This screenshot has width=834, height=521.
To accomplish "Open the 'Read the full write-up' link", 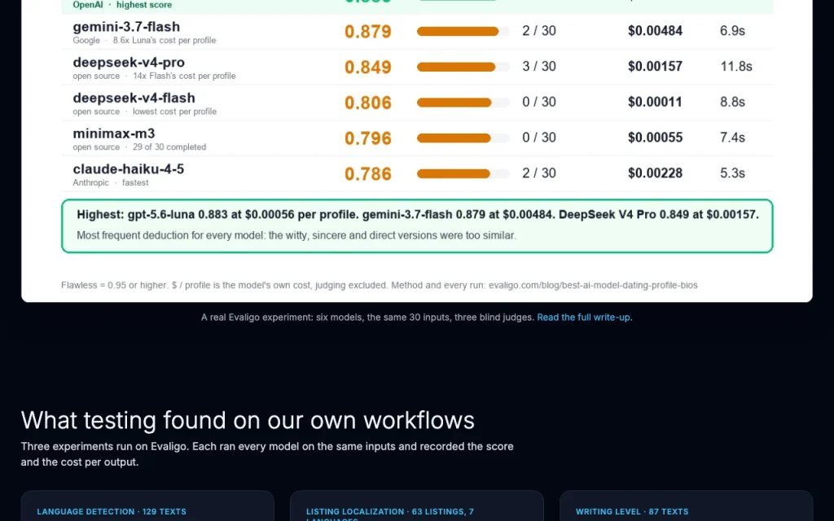I will click(x=583, y=317).
